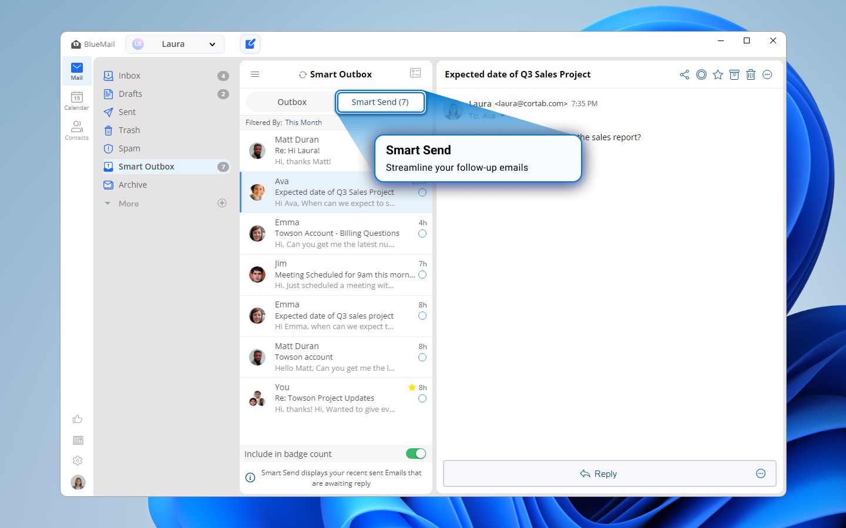
Task: Collapse the More section in the sidebar
Action: [108, 203]
